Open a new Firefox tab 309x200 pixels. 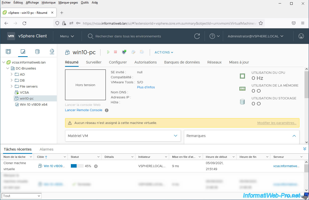(x=62, y=13)
